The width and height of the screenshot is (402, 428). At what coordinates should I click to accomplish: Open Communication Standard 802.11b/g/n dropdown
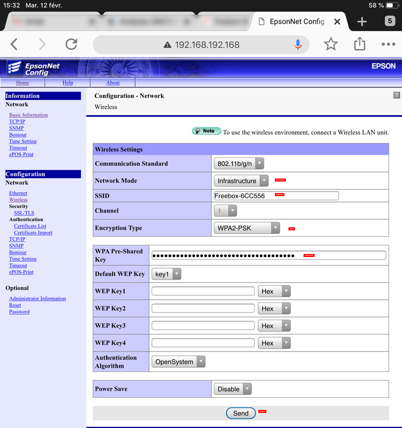coord(239,163)
